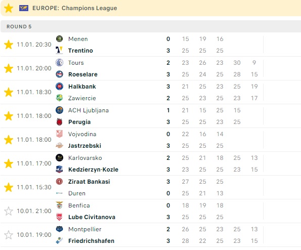The image size is (301, 250).
Task: Click the Halkbank team logo
Action: pyautogui.click(x=59, y=87)
